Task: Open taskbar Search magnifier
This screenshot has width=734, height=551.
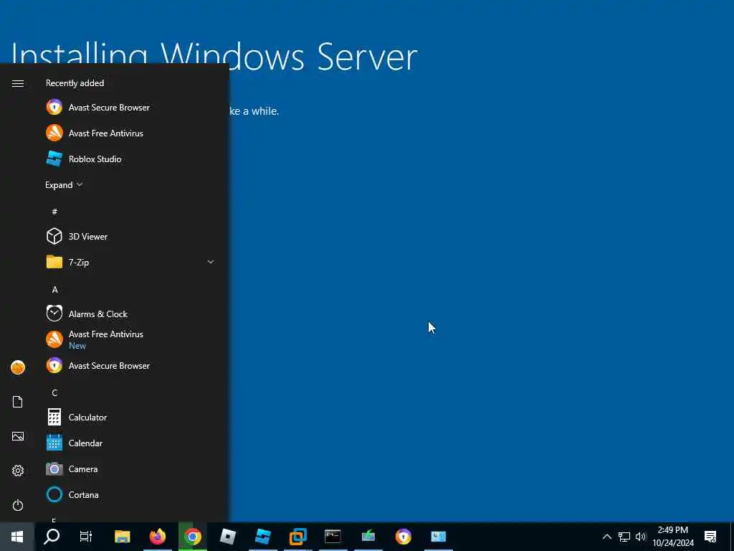Action: click(x=52, y=537)
